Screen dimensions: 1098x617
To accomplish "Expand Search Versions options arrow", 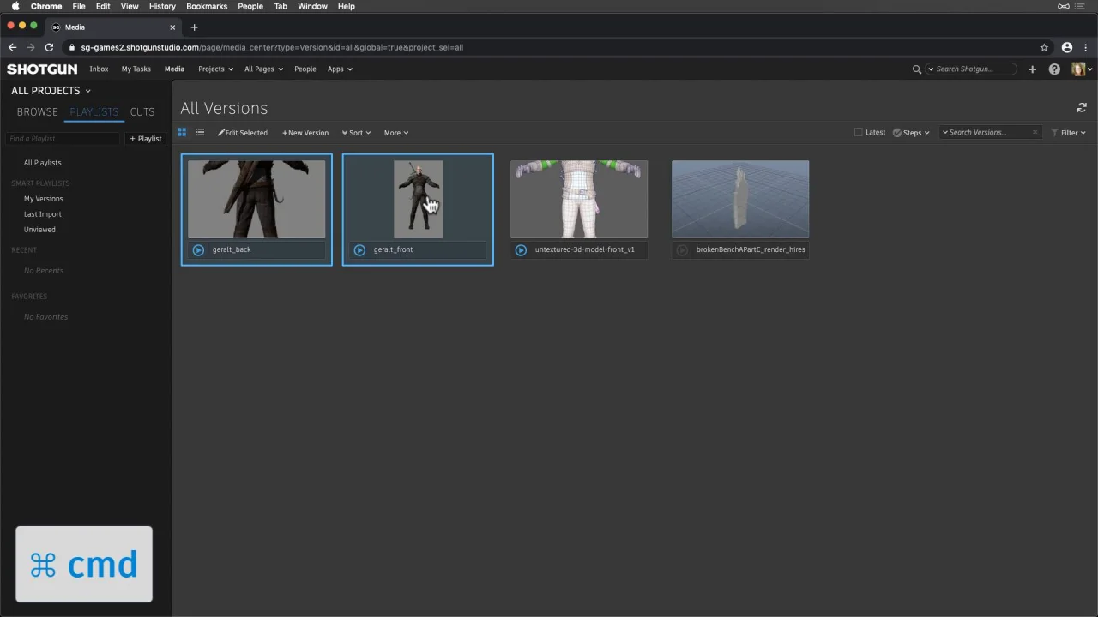I will 945,133.
